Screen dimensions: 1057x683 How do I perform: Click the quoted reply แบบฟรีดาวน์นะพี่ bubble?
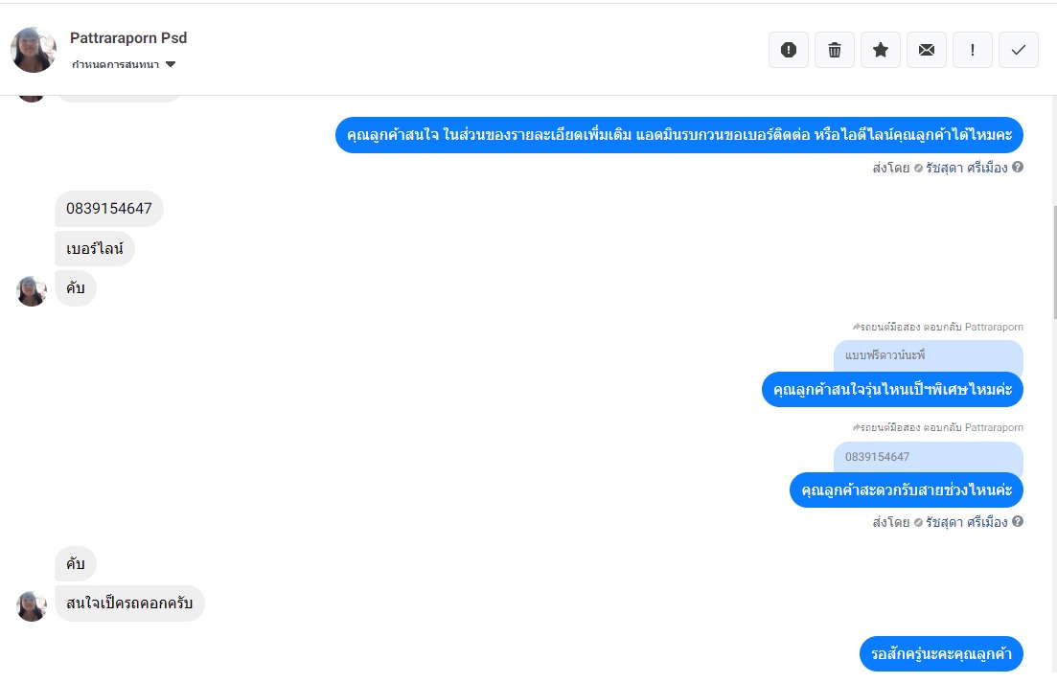coord(929,355)
